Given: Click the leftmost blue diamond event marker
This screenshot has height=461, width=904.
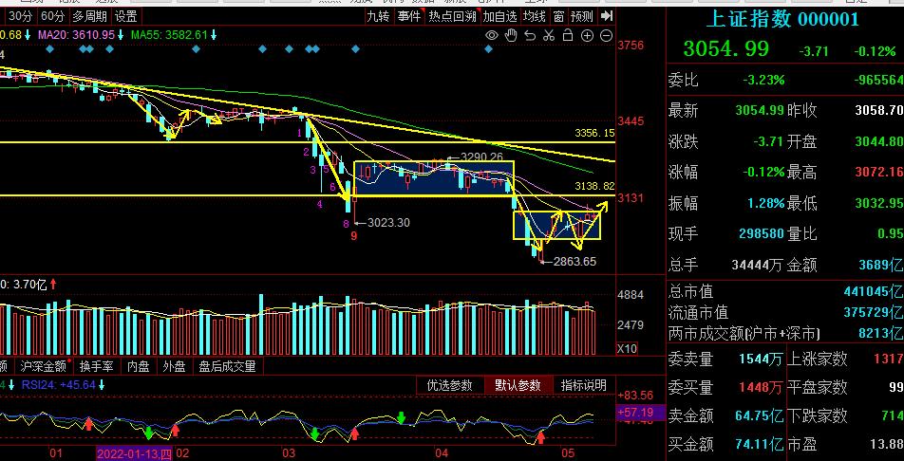Looking at the screenshot, I should [49, 49].
